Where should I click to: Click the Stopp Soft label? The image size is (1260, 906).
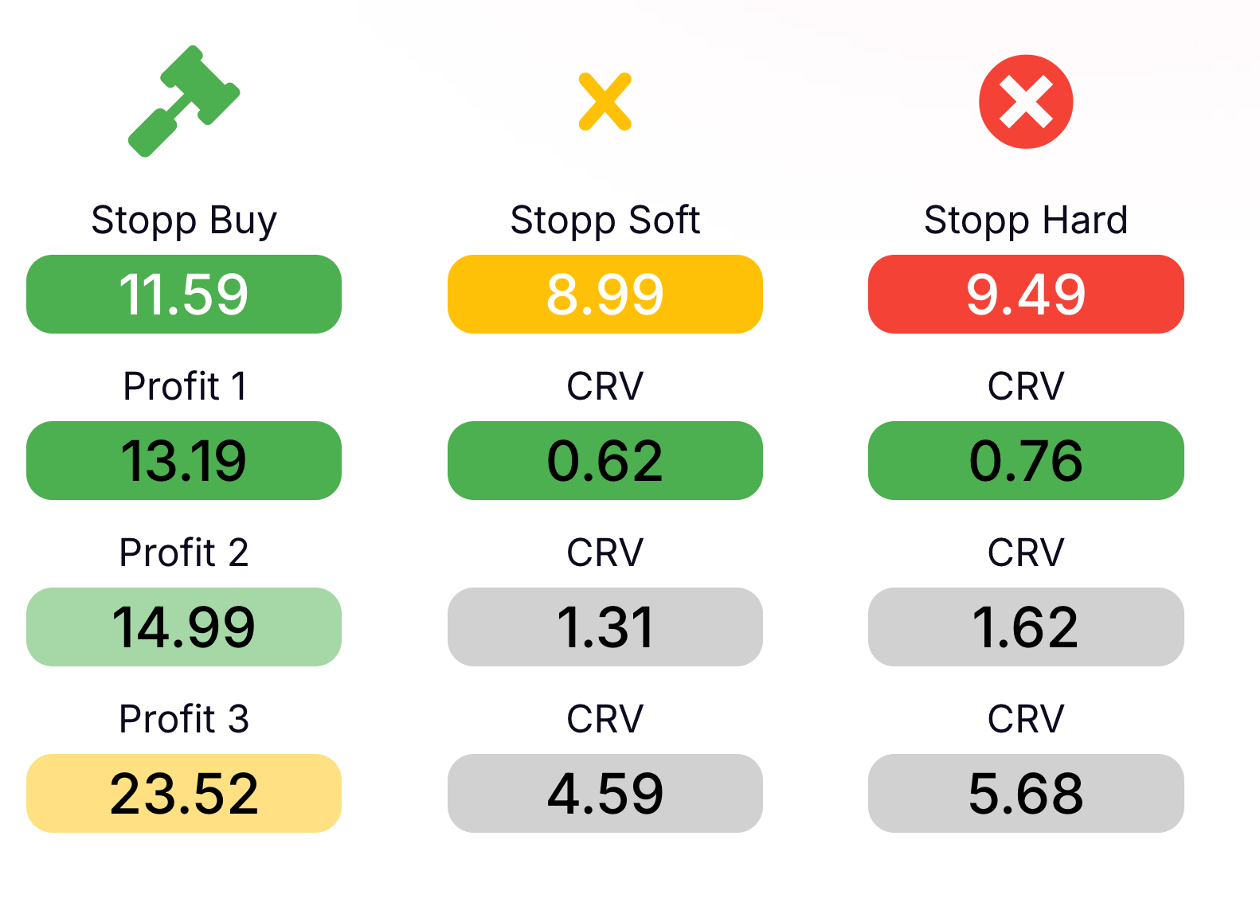pyautogui.click(x=605, y=221)
